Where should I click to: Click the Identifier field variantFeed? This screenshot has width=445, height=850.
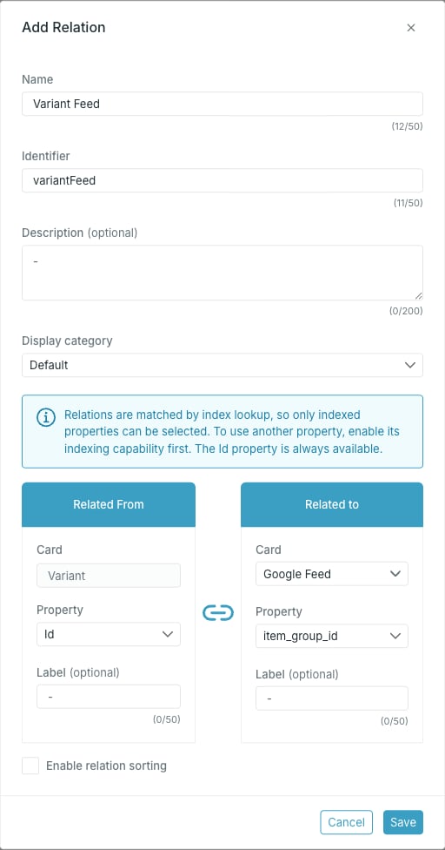point(222,180)
